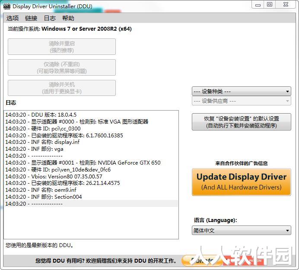Select log line INF 部分: Section004

91,197
